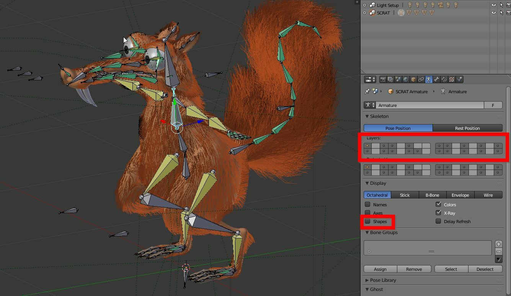Open the Render properties tab
The width and height of the screenshot is (511, 296).
point(383,79)
